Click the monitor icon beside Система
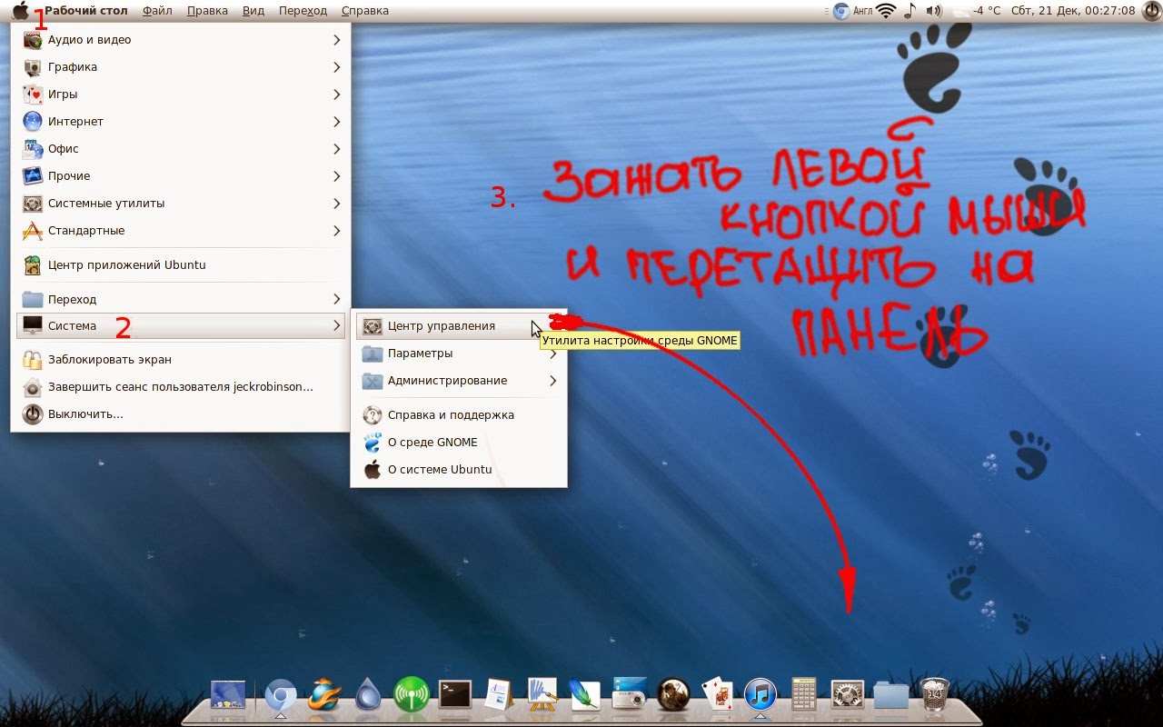The width and height of the screenshot is (1163, 727). (33, 325)
